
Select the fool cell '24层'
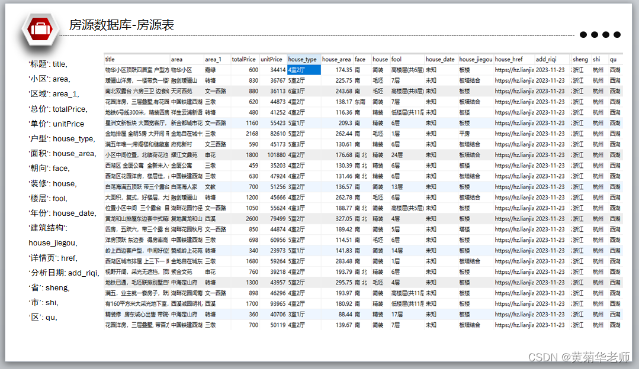[397, 155]
